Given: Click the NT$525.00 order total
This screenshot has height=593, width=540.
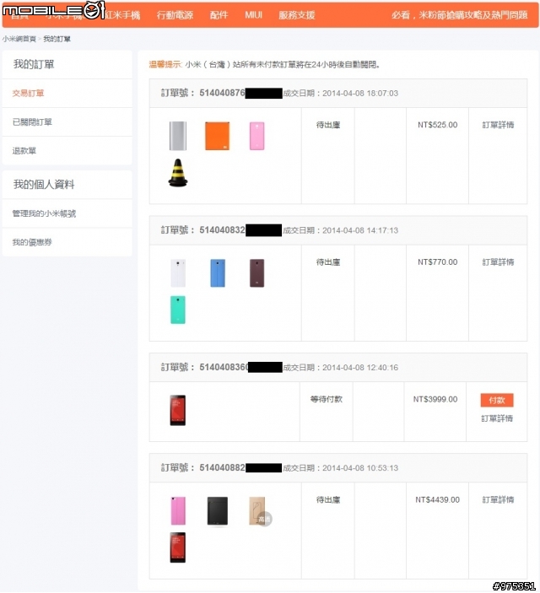Looking at the screenshot, I should pos(437,125).
